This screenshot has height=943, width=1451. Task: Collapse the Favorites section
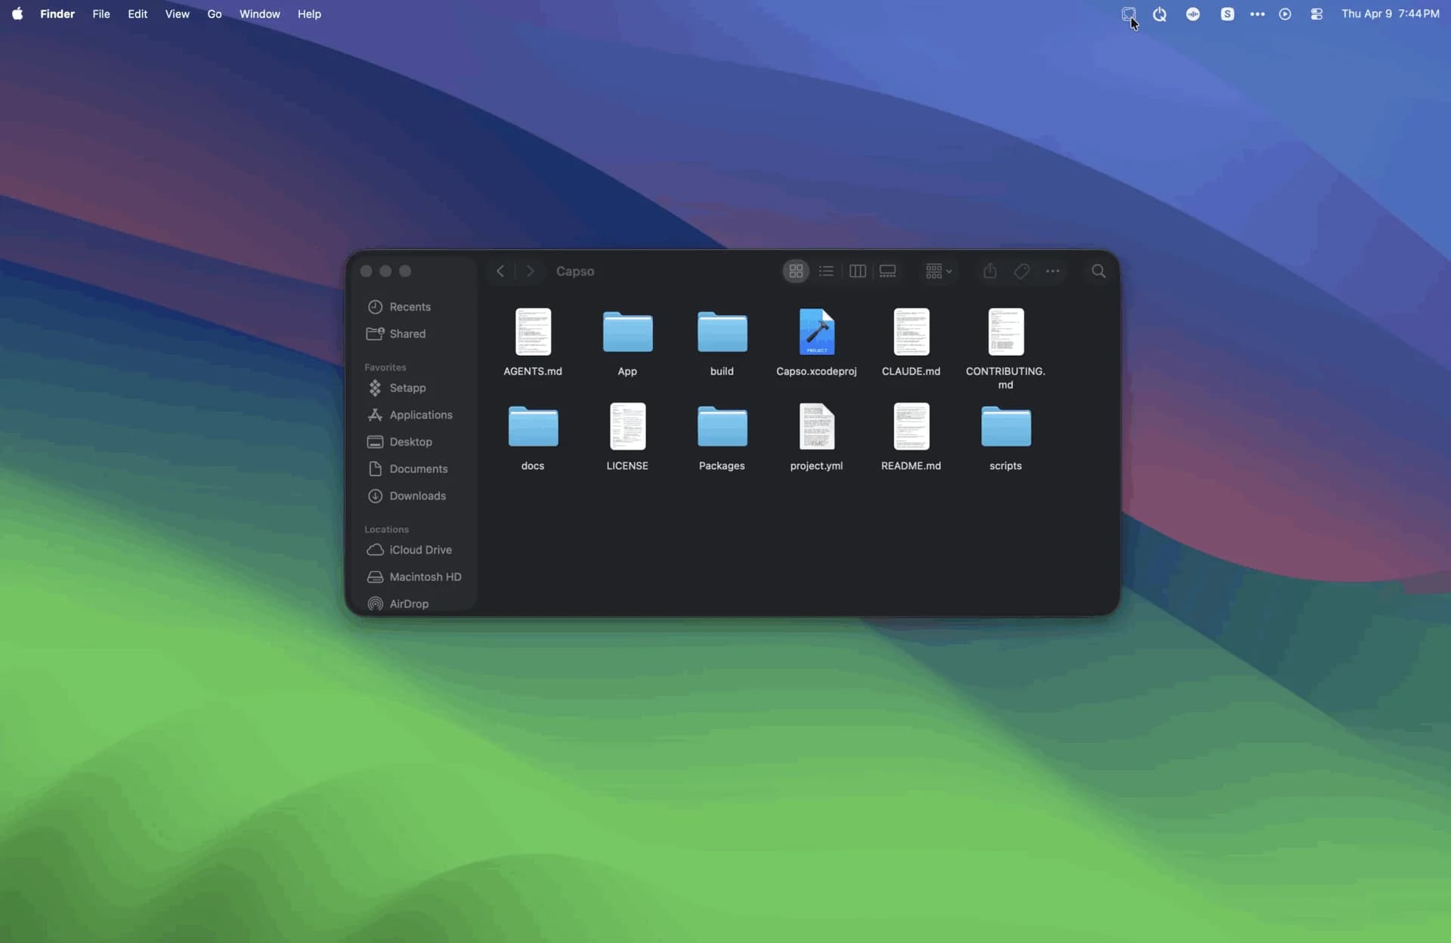(x=385, y=367)
